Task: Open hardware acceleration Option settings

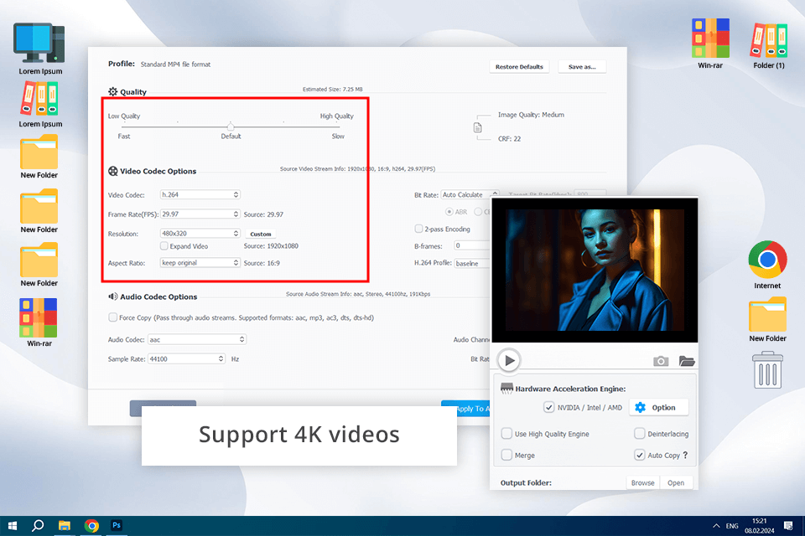Action: pos(659,407)
